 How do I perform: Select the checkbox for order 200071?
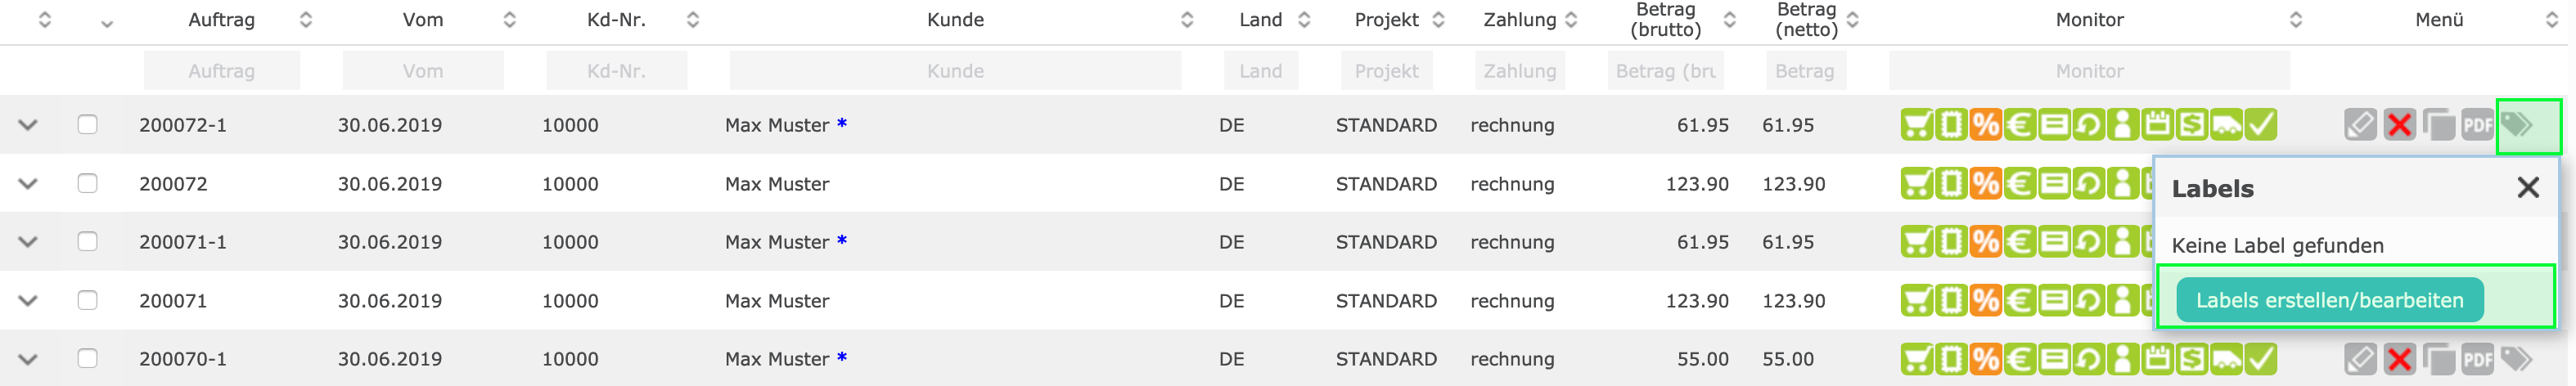(88, 301)
